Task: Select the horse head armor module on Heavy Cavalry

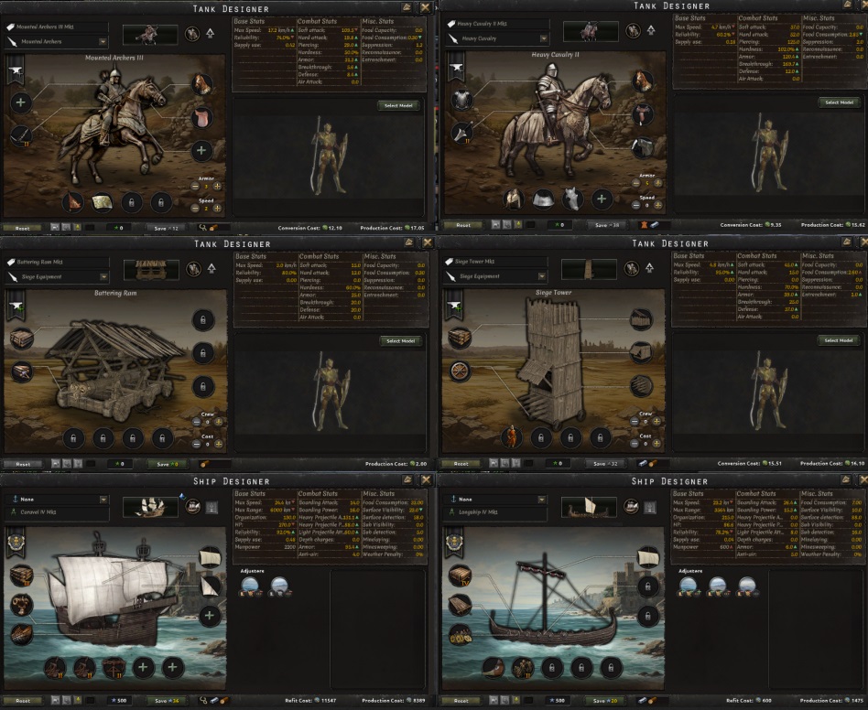Action: [x=572, y=199]
